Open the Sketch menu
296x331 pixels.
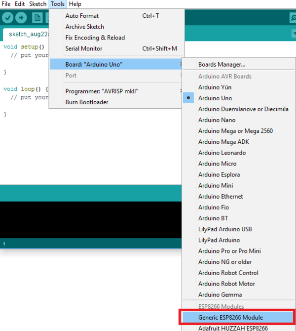(x=37, y=4)
